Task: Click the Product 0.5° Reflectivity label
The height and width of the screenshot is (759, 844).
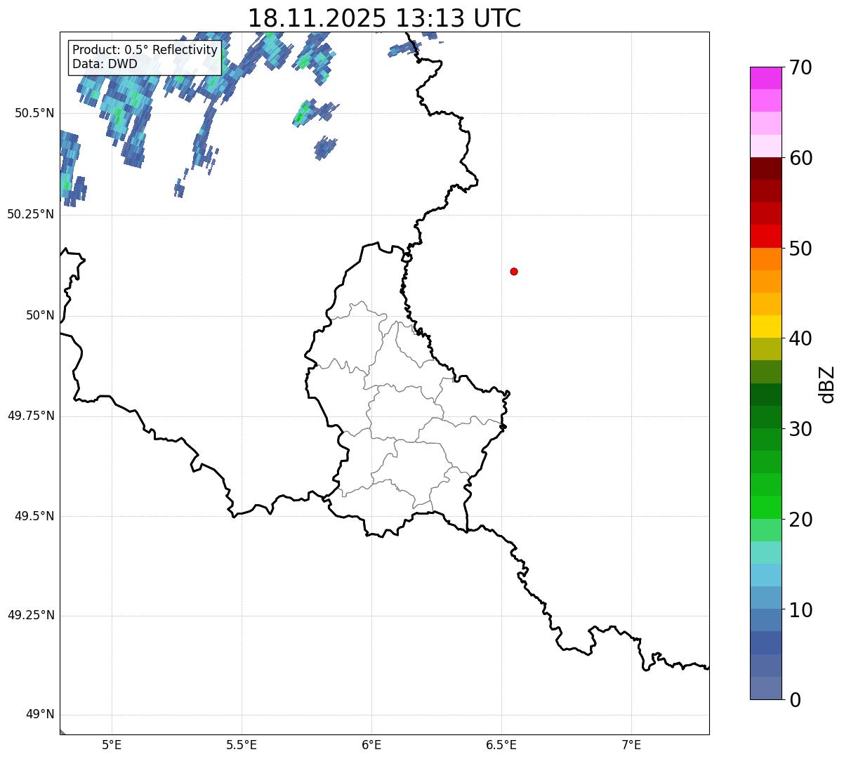Action: (145, 51)
